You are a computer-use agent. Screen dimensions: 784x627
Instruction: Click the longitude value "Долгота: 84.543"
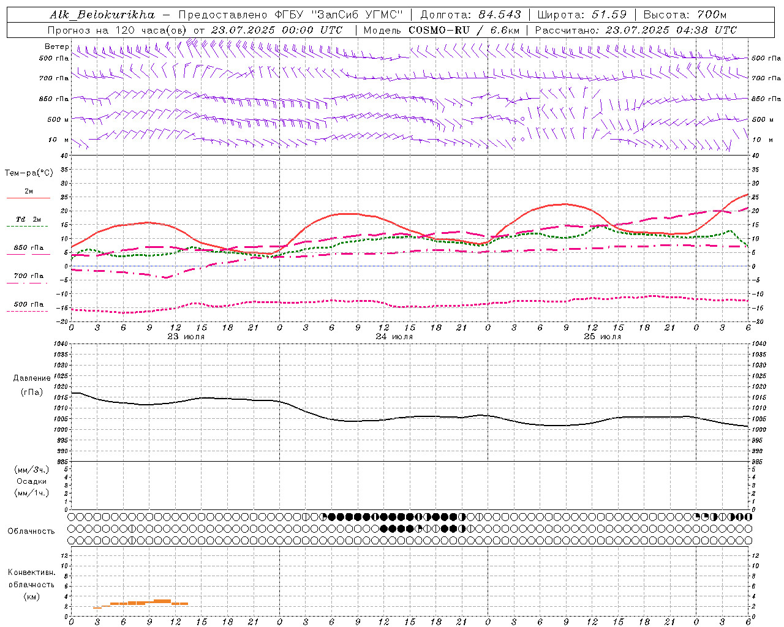pos(470,14)
